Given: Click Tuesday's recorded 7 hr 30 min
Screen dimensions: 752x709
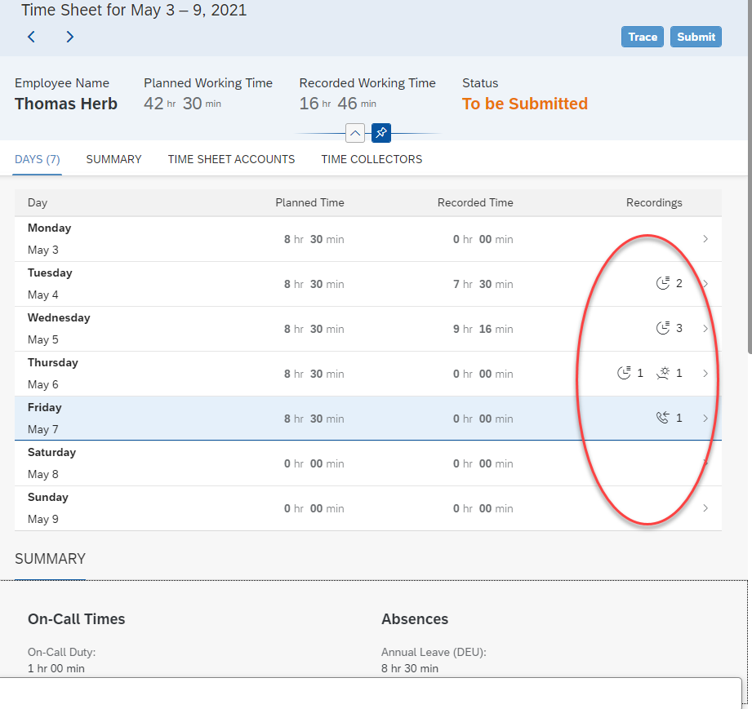Looking at the screenshot, I should [x=483, y=284].
